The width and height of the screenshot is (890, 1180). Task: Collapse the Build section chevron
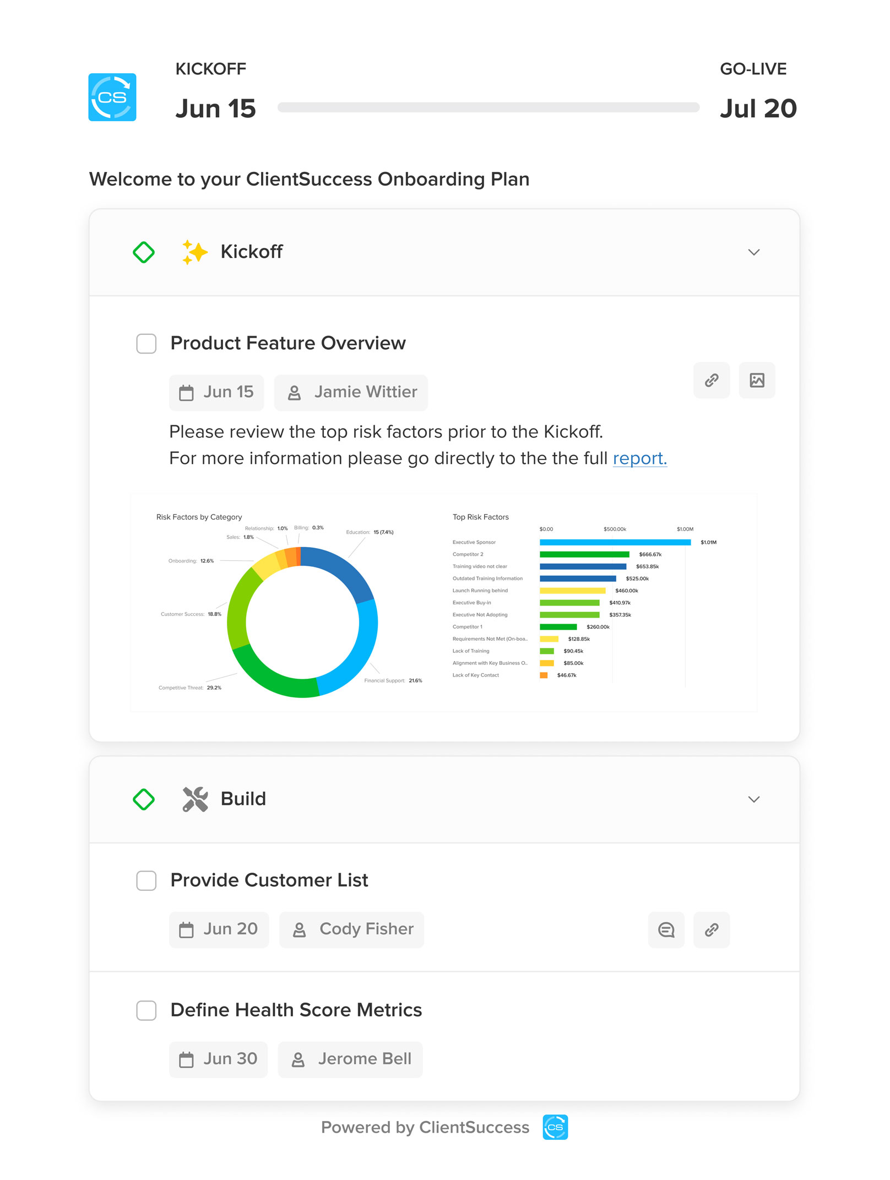755,799
